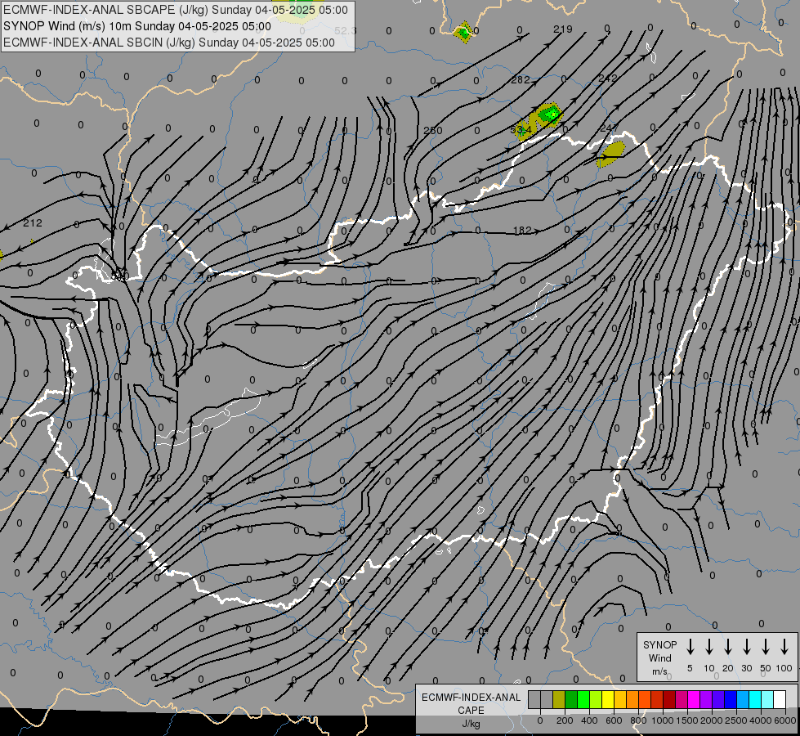This screenshot has height=736, width=800.
Task: Click the 'ECMWF-INDEX-ANAL CAPE' legend heading
Action: tap(471, 704)
